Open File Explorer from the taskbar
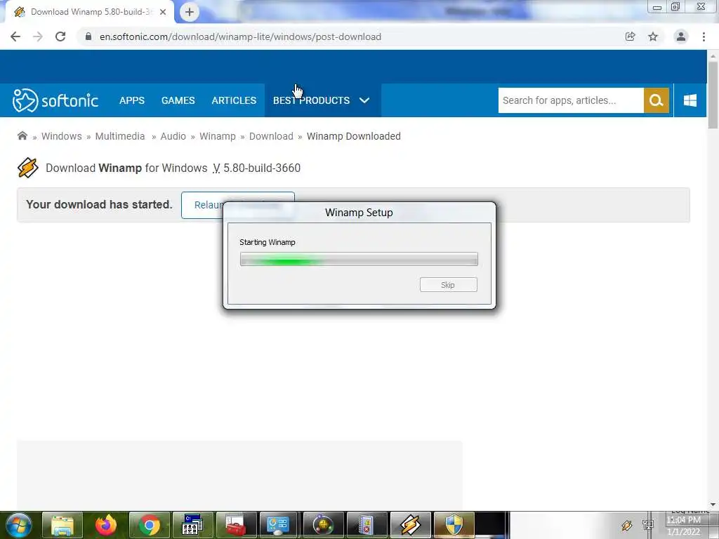This screenshot has height=539, width=719. (62, 525)
